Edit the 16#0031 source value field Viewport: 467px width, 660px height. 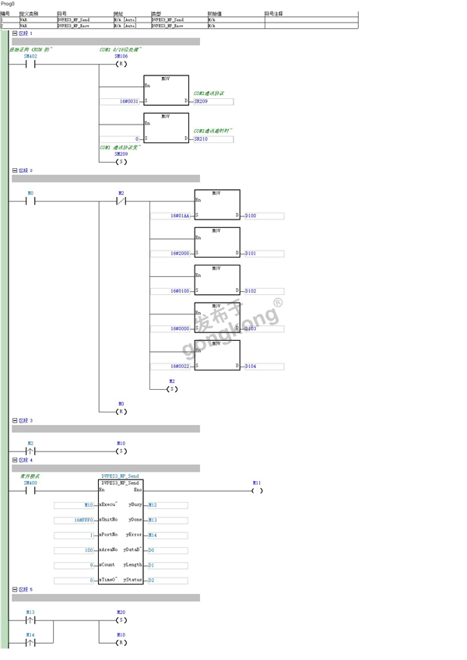coord(120,101)
